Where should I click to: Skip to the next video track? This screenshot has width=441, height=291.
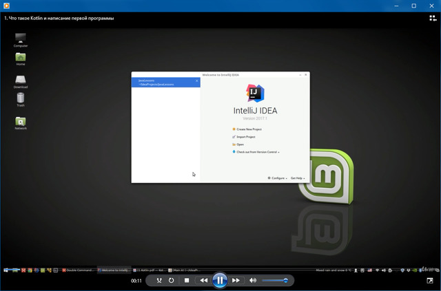pos(236,281)
